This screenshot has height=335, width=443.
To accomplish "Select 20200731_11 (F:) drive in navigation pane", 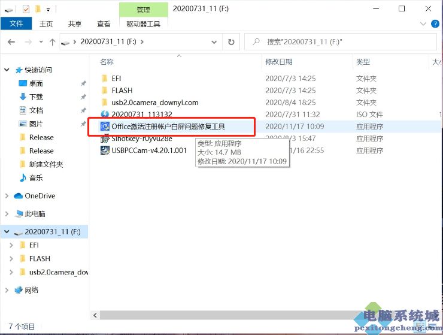I will coord(53,232).
